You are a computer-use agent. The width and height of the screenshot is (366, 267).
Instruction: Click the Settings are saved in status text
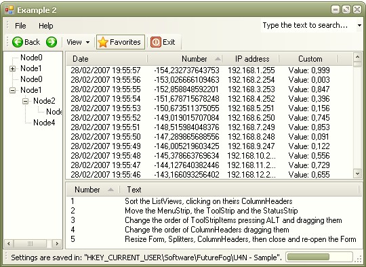(x=146, y=258)
